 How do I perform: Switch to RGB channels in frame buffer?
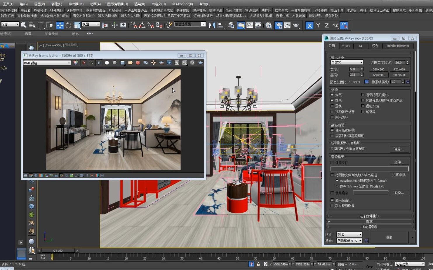point(76,63)
